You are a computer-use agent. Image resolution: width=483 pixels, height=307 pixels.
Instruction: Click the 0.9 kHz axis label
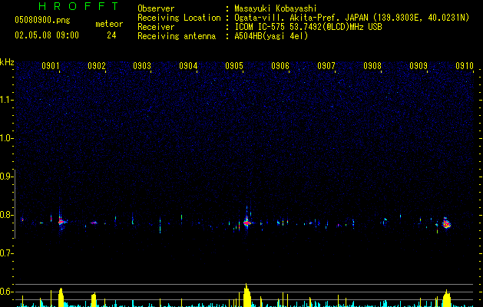click(6, 177)
